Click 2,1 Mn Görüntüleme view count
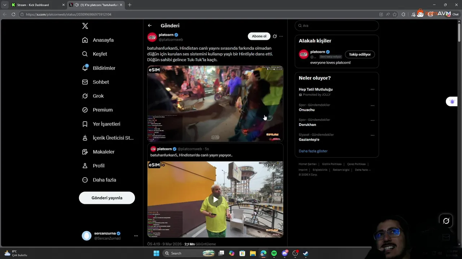Viewport: 462px width, 259px height. tap(200, 244)
